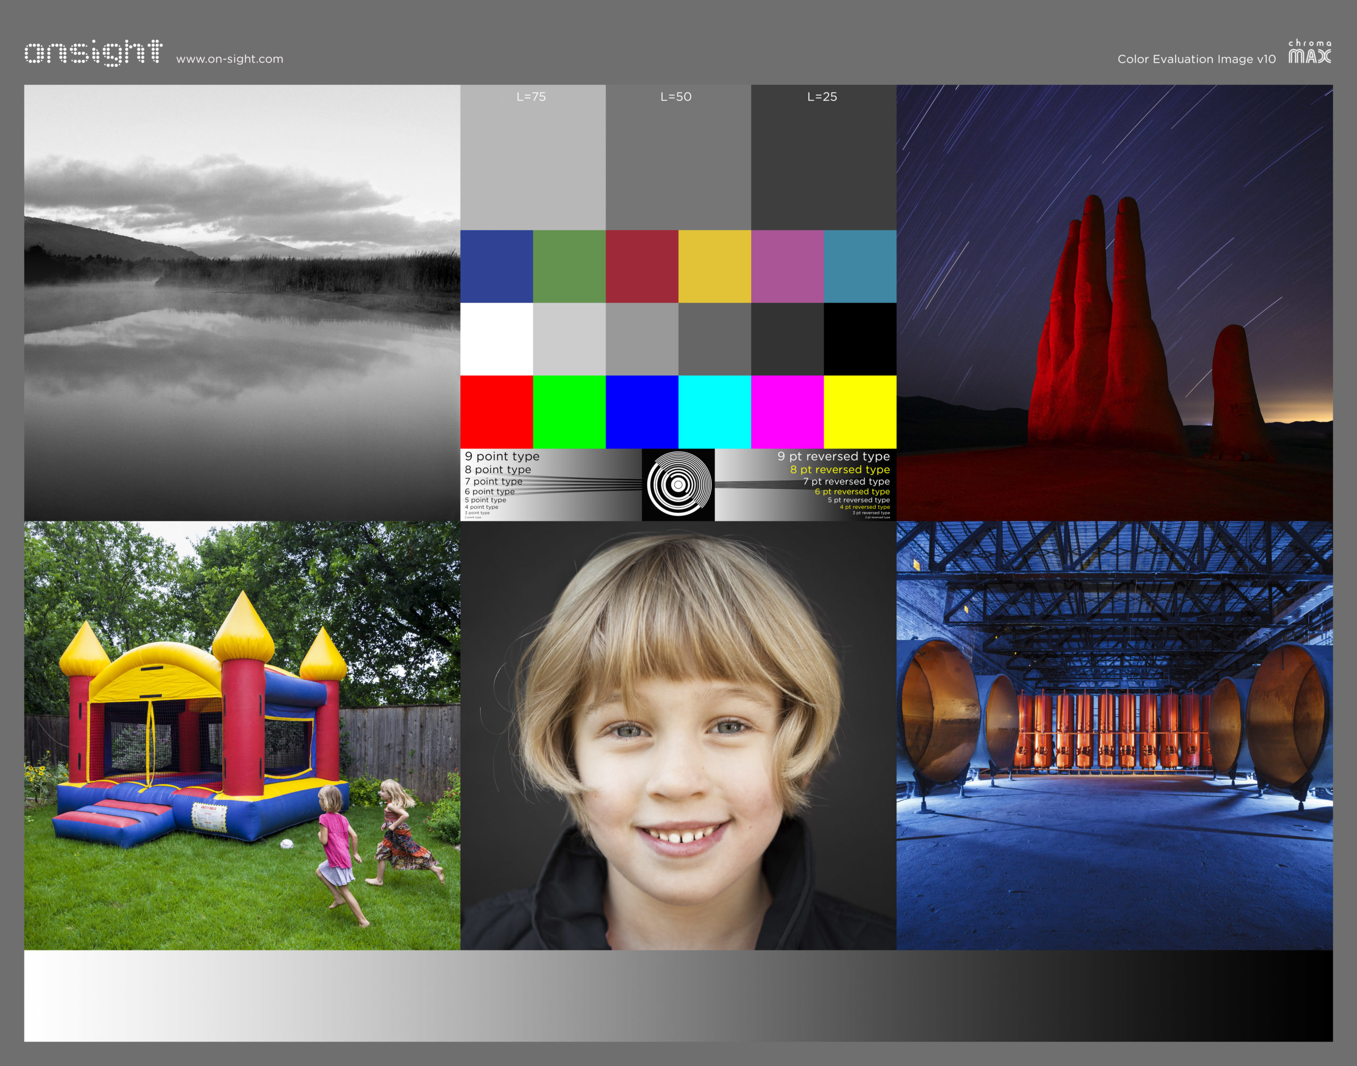
Task: Select the pure red color swatch
Action: 496,411
